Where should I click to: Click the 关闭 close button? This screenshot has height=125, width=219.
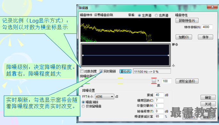[208, 104]
